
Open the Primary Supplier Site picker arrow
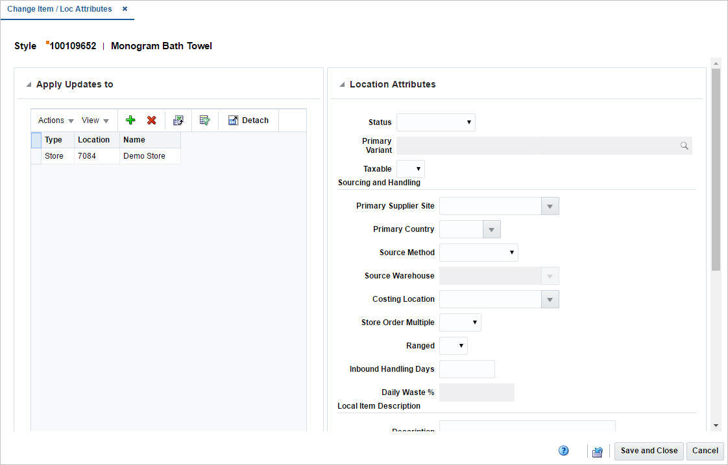550,205
